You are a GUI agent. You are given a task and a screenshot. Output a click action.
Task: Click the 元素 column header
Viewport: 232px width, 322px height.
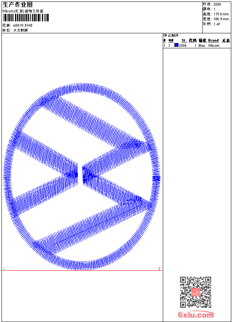(x=226, y=40)
